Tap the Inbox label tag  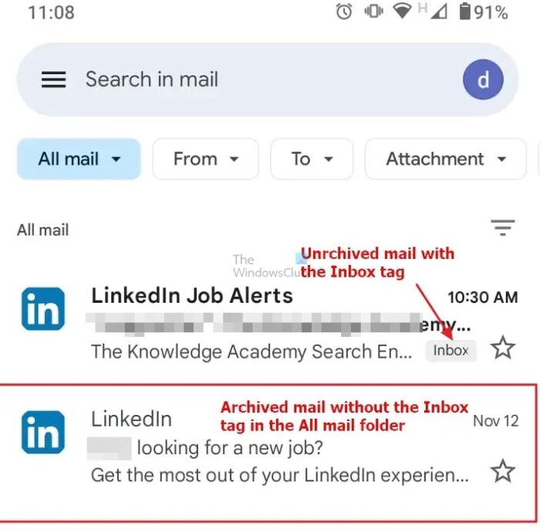451,351
